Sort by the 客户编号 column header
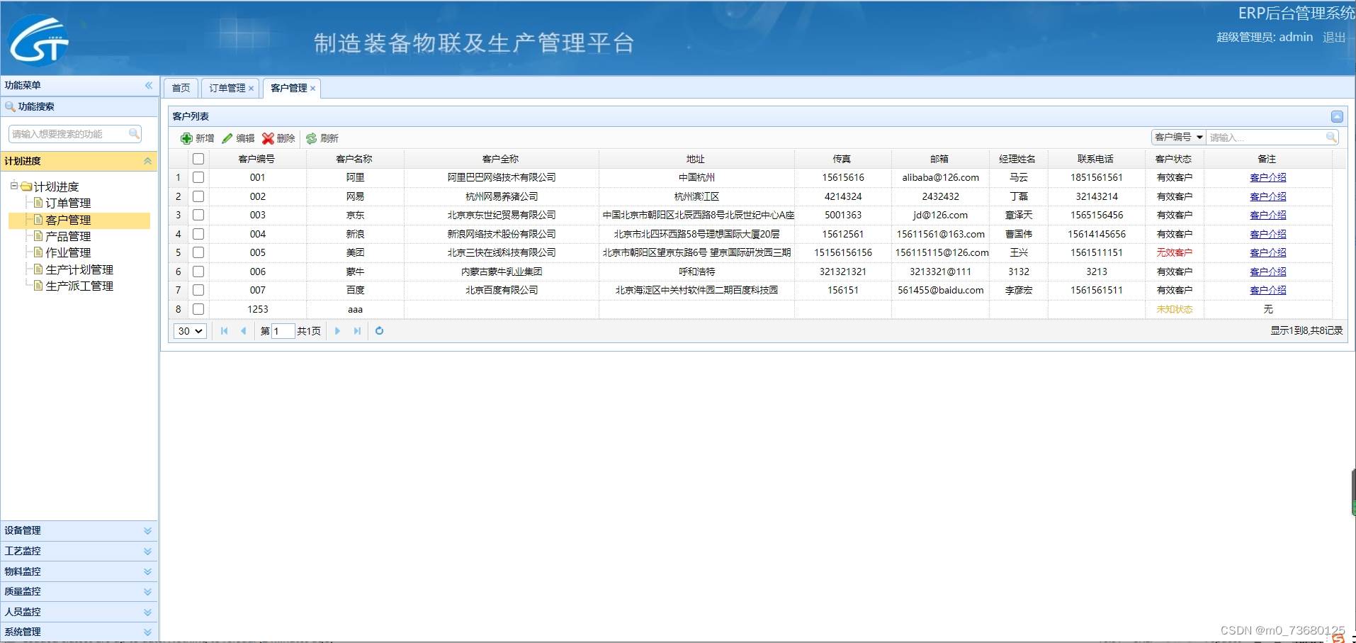 256,159
